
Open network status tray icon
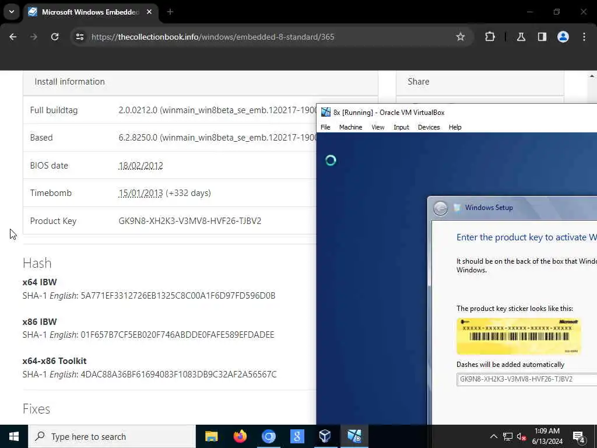pos(508,436)
